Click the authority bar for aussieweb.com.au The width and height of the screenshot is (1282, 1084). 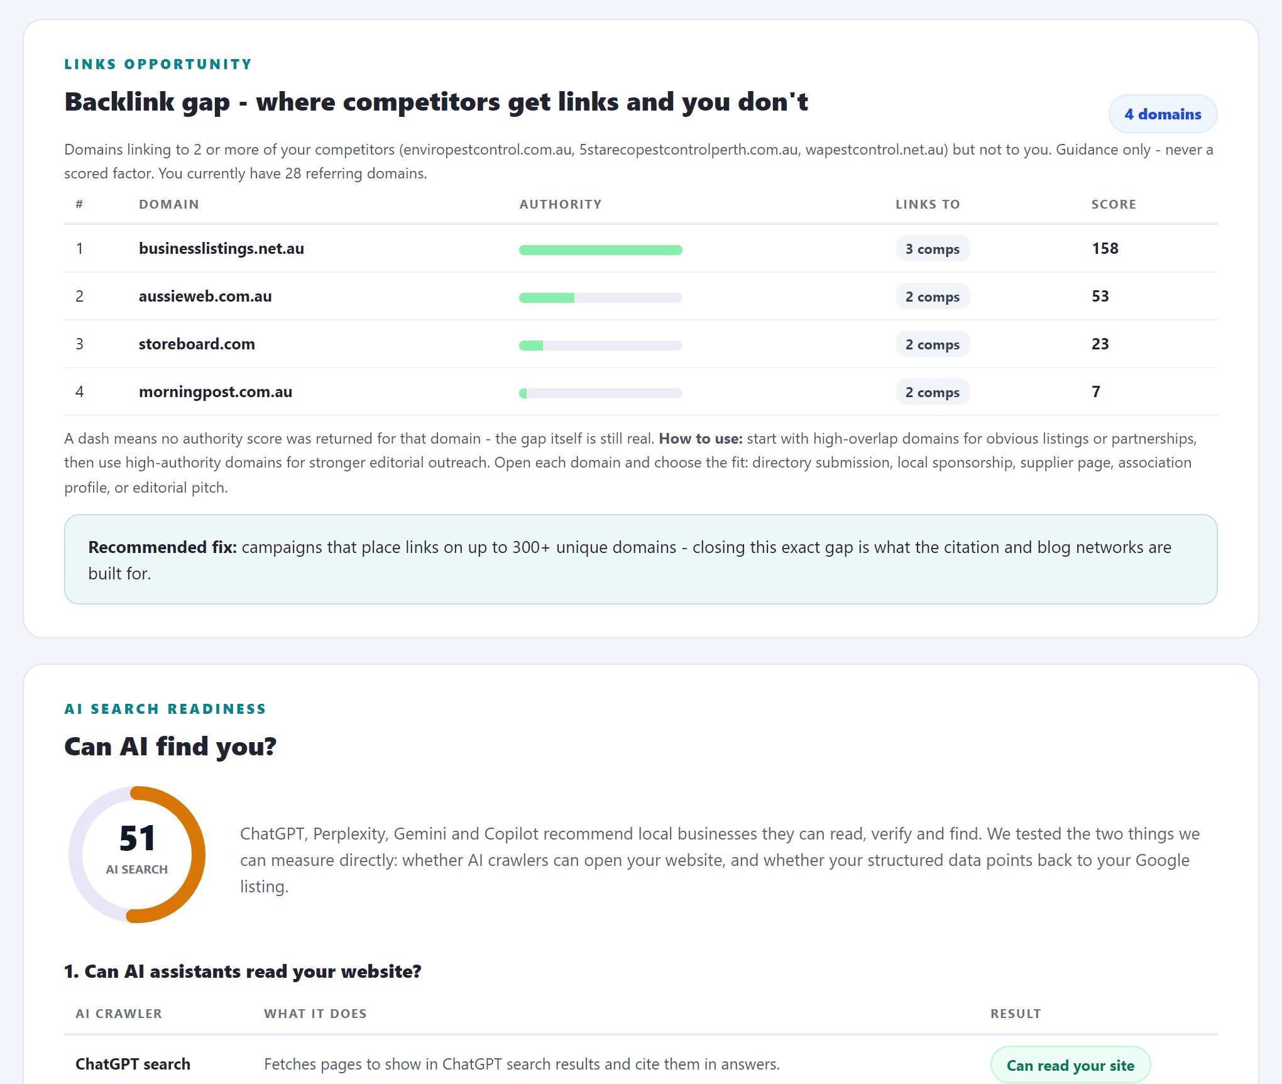coord(600,297)
